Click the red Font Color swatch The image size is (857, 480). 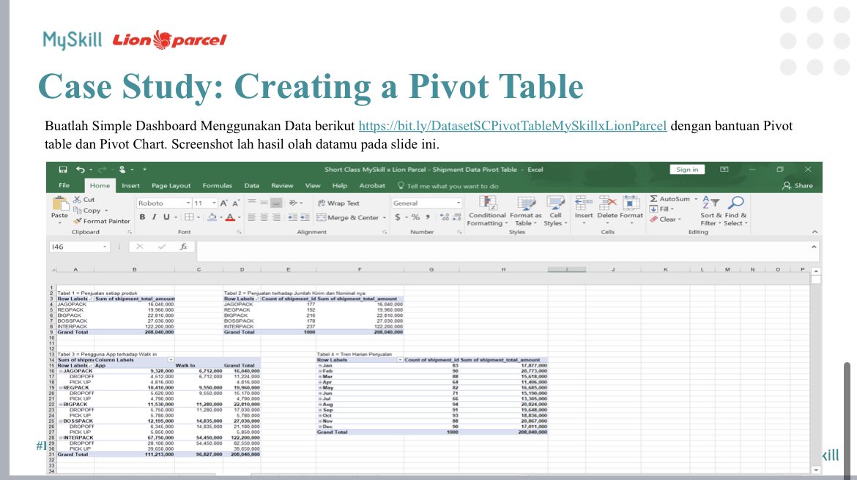230,217
